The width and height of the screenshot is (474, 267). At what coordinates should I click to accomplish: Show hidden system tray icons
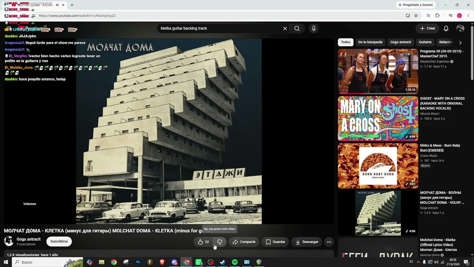[418, 262]
